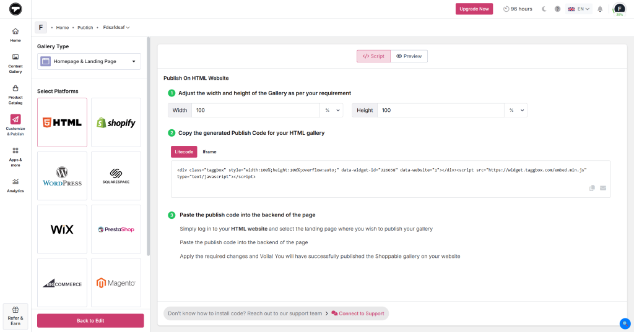Click the 96 hours trial timer

tap(518, 9)
